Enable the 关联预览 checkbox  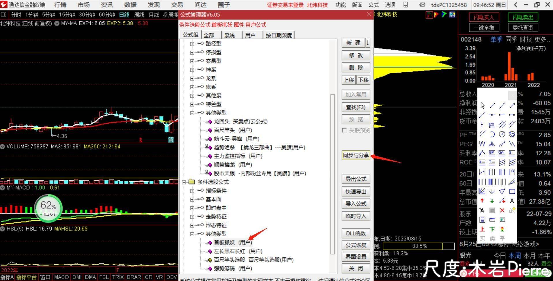click(x=344, y=130)
